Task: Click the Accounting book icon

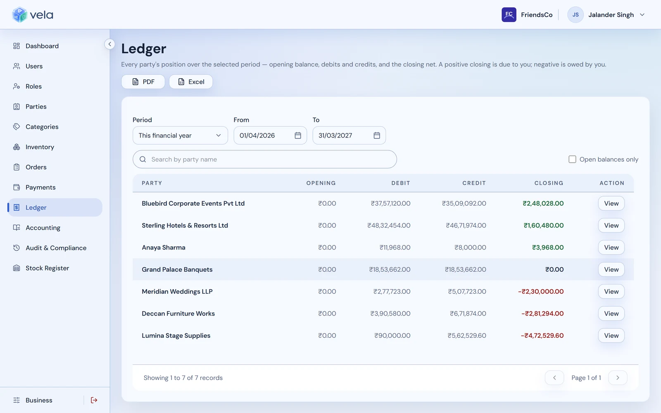Action: pos(17,228)
